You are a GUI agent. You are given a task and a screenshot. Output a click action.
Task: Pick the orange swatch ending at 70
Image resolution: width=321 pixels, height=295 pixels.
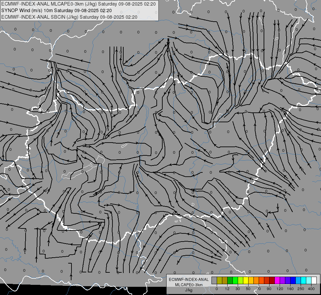(x=256, y=280)
